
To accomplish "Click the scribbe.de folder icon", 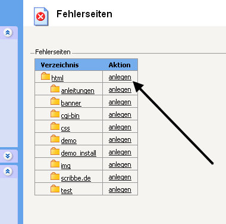I will (55, 176).
